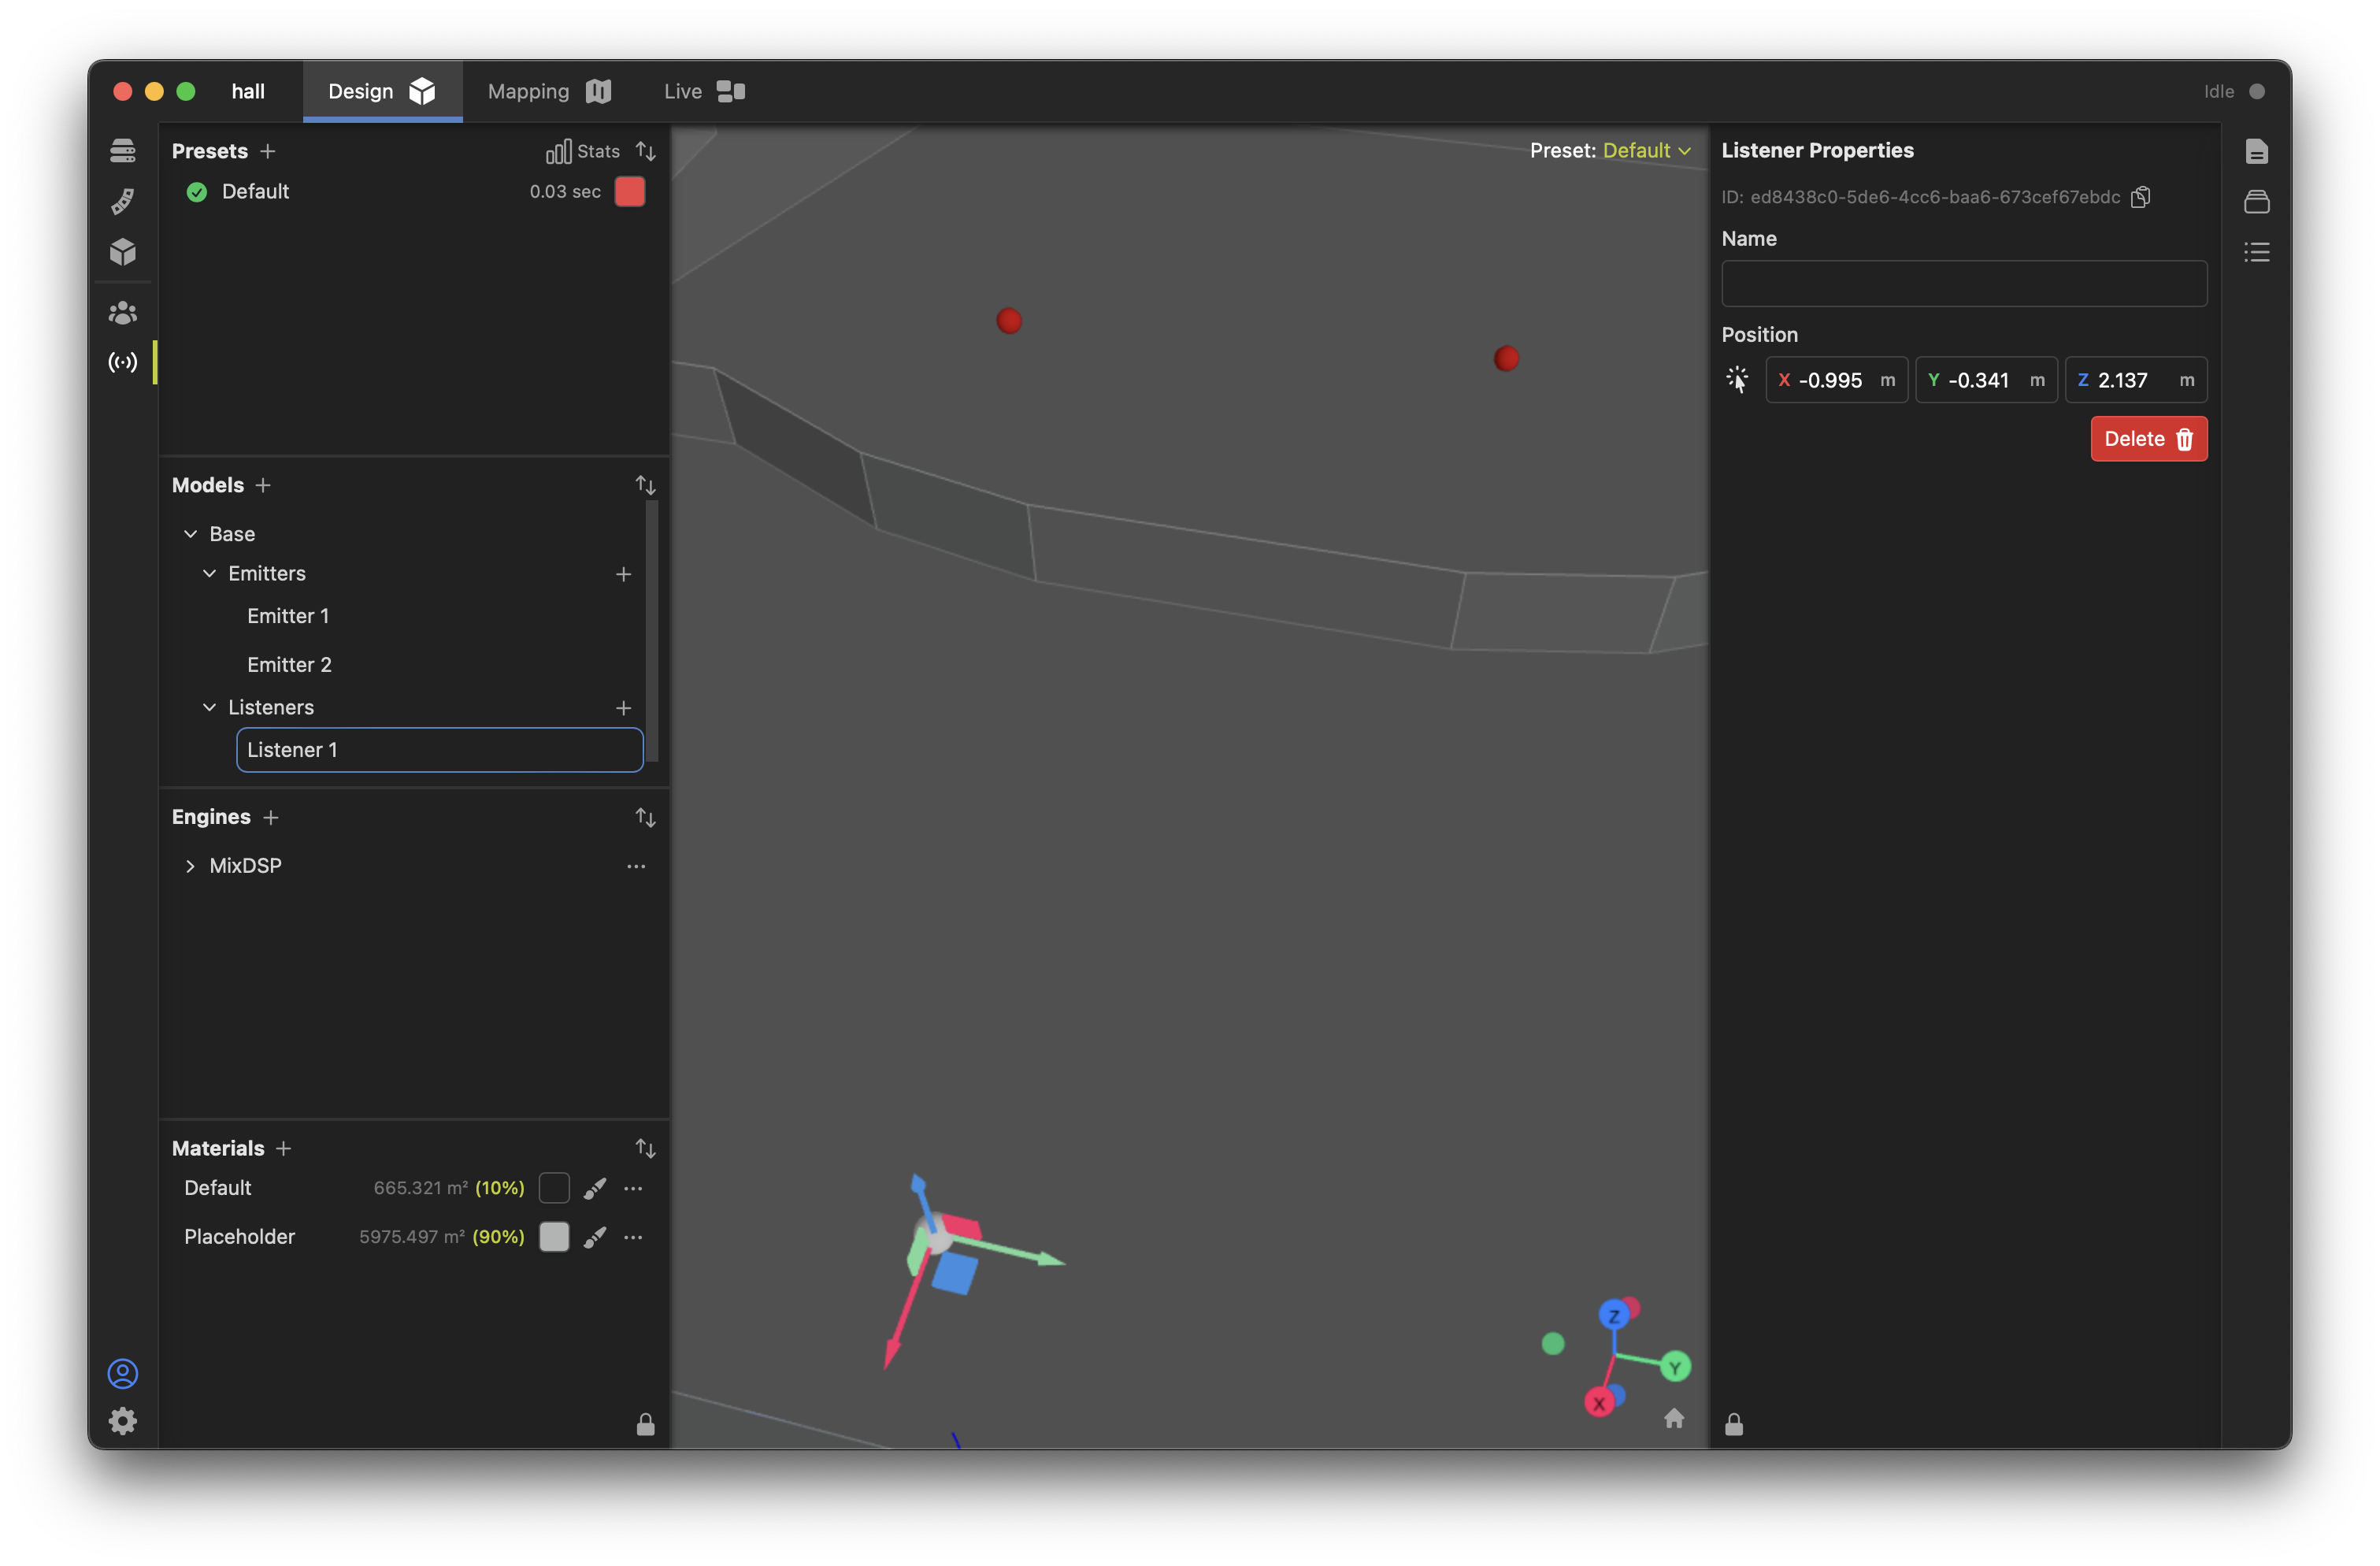Delete the selected listener
The height and width of the screenshot is (1566, 2380).
point(2148,439)
